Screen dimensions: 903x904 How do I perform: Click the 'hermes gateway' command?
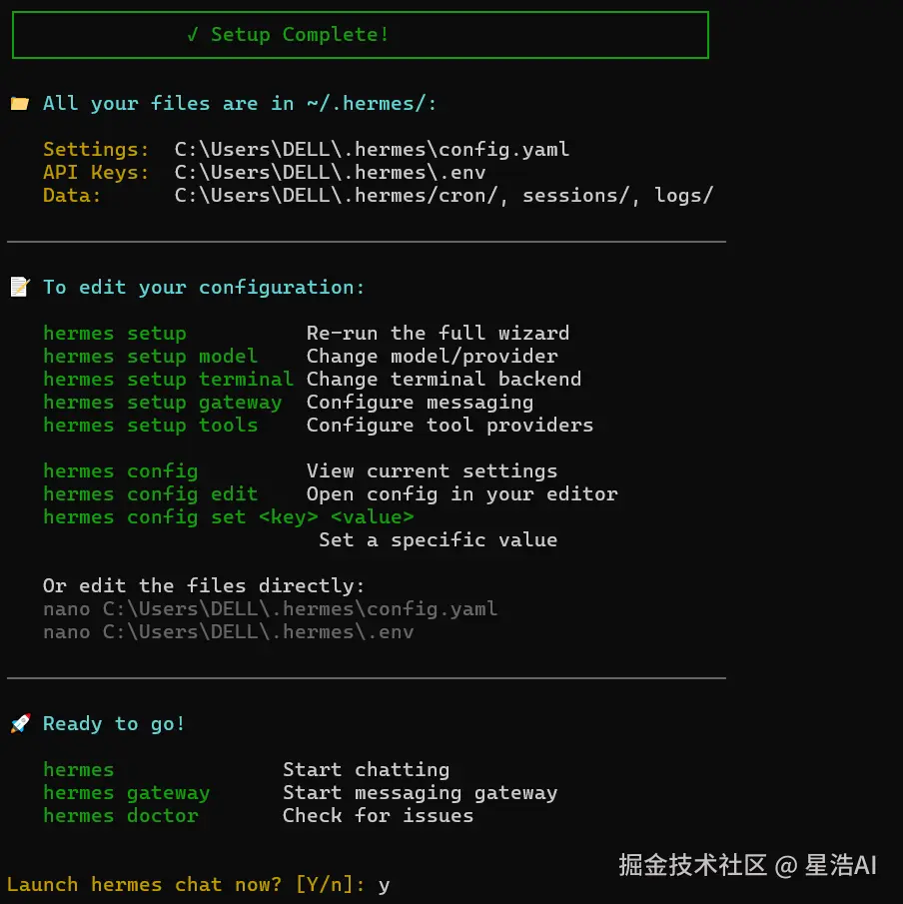click(x=126, y=793)
